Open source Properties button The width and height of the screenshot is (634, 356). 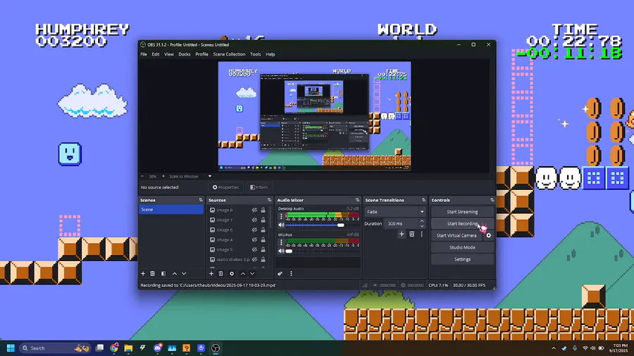pos(225,187)
